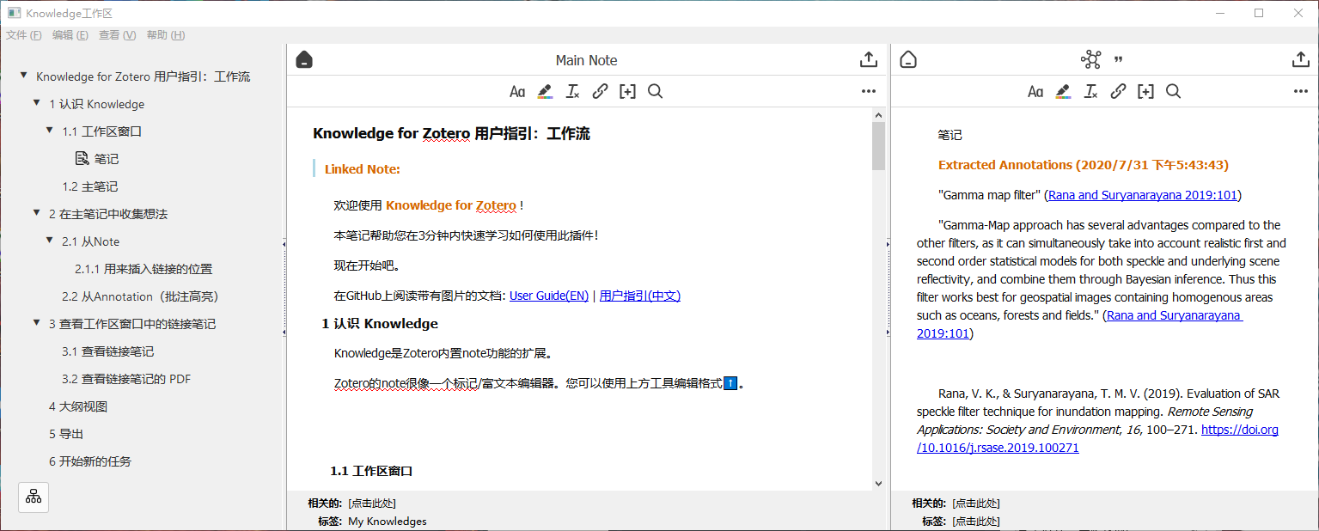Export the main note with the upload icon
This screenshot has width=1319, height=531.
point(869,59)
